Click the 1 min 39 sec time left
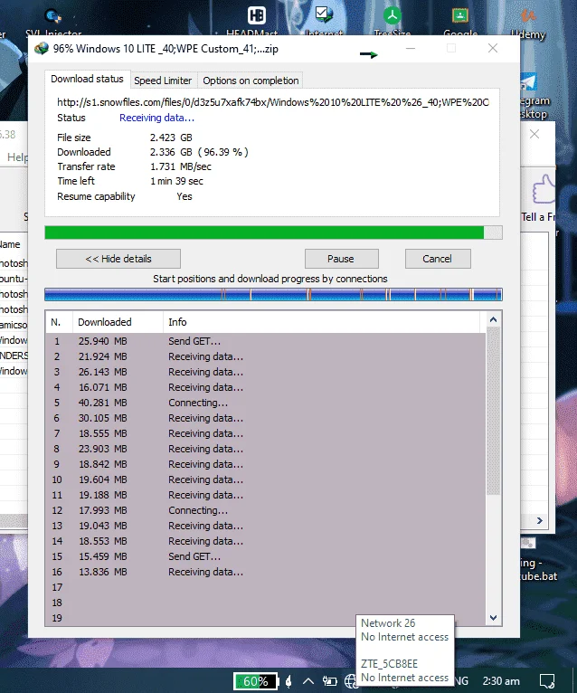The image size is (577, 693). coord(176,181)
